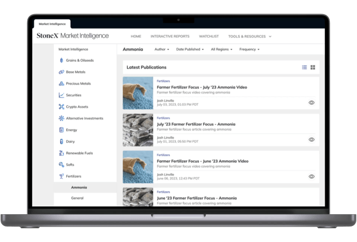Image resolution: width=357 pixels, height=242 pixels.
Task: Open the Date Published filter dropdown
Action: coord(190,50)
